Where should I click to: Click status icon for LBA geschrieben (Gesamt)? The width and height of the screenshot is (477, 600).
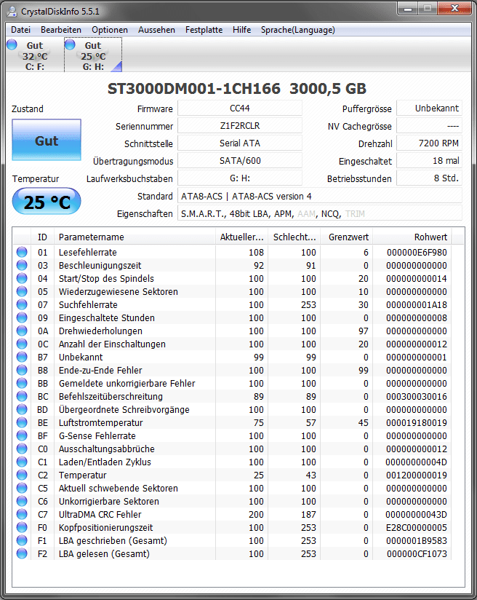[x=22, y=540]
